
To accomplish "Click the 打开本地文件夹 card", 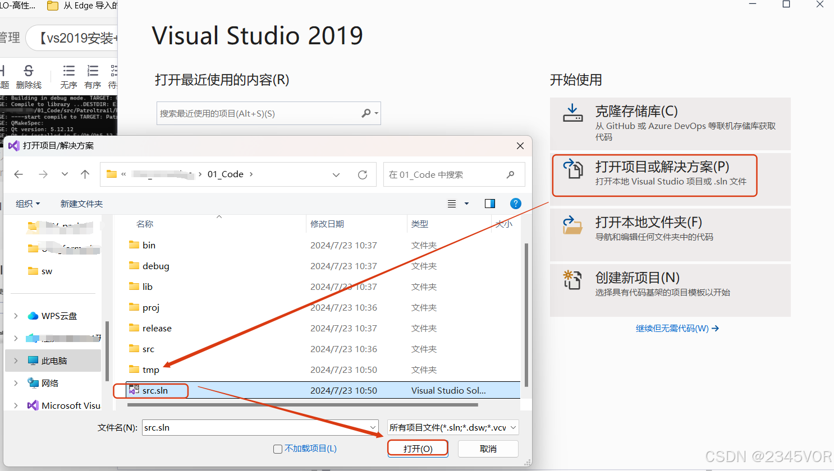I will (670, 235).
